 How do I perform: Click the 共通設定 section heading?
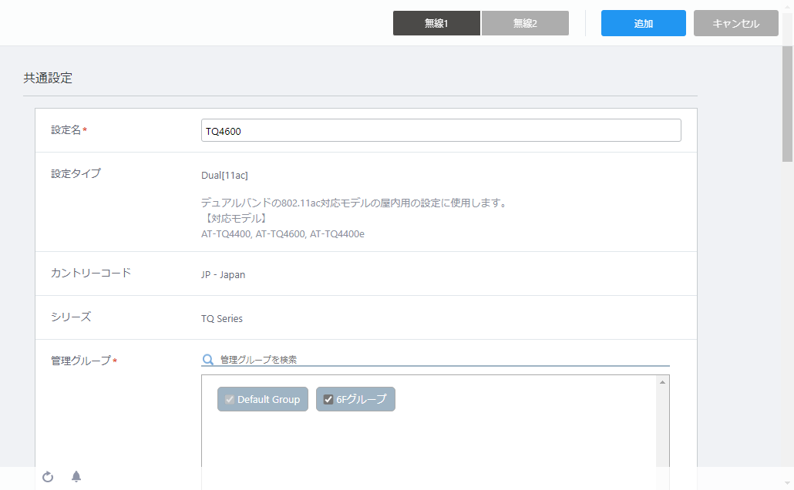point(48,78)
